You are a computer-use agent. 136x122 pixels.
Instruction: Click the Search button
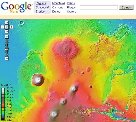click(126, 7)
